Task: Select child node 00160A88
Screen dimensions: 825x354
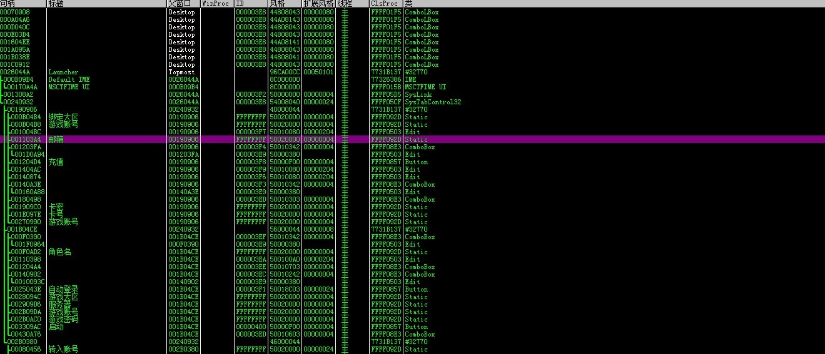Action: (30, 192)
